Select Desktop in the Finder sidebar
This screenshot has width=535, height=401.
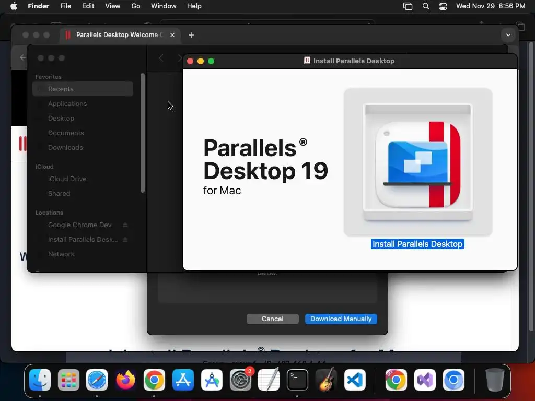(83, 119)
